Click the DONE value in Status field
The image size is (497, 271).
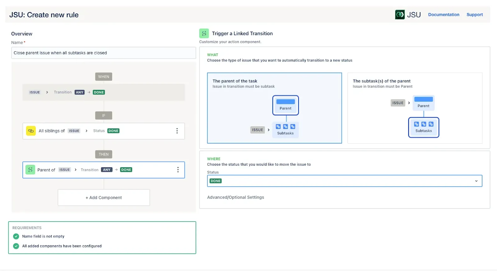(216, 181)
